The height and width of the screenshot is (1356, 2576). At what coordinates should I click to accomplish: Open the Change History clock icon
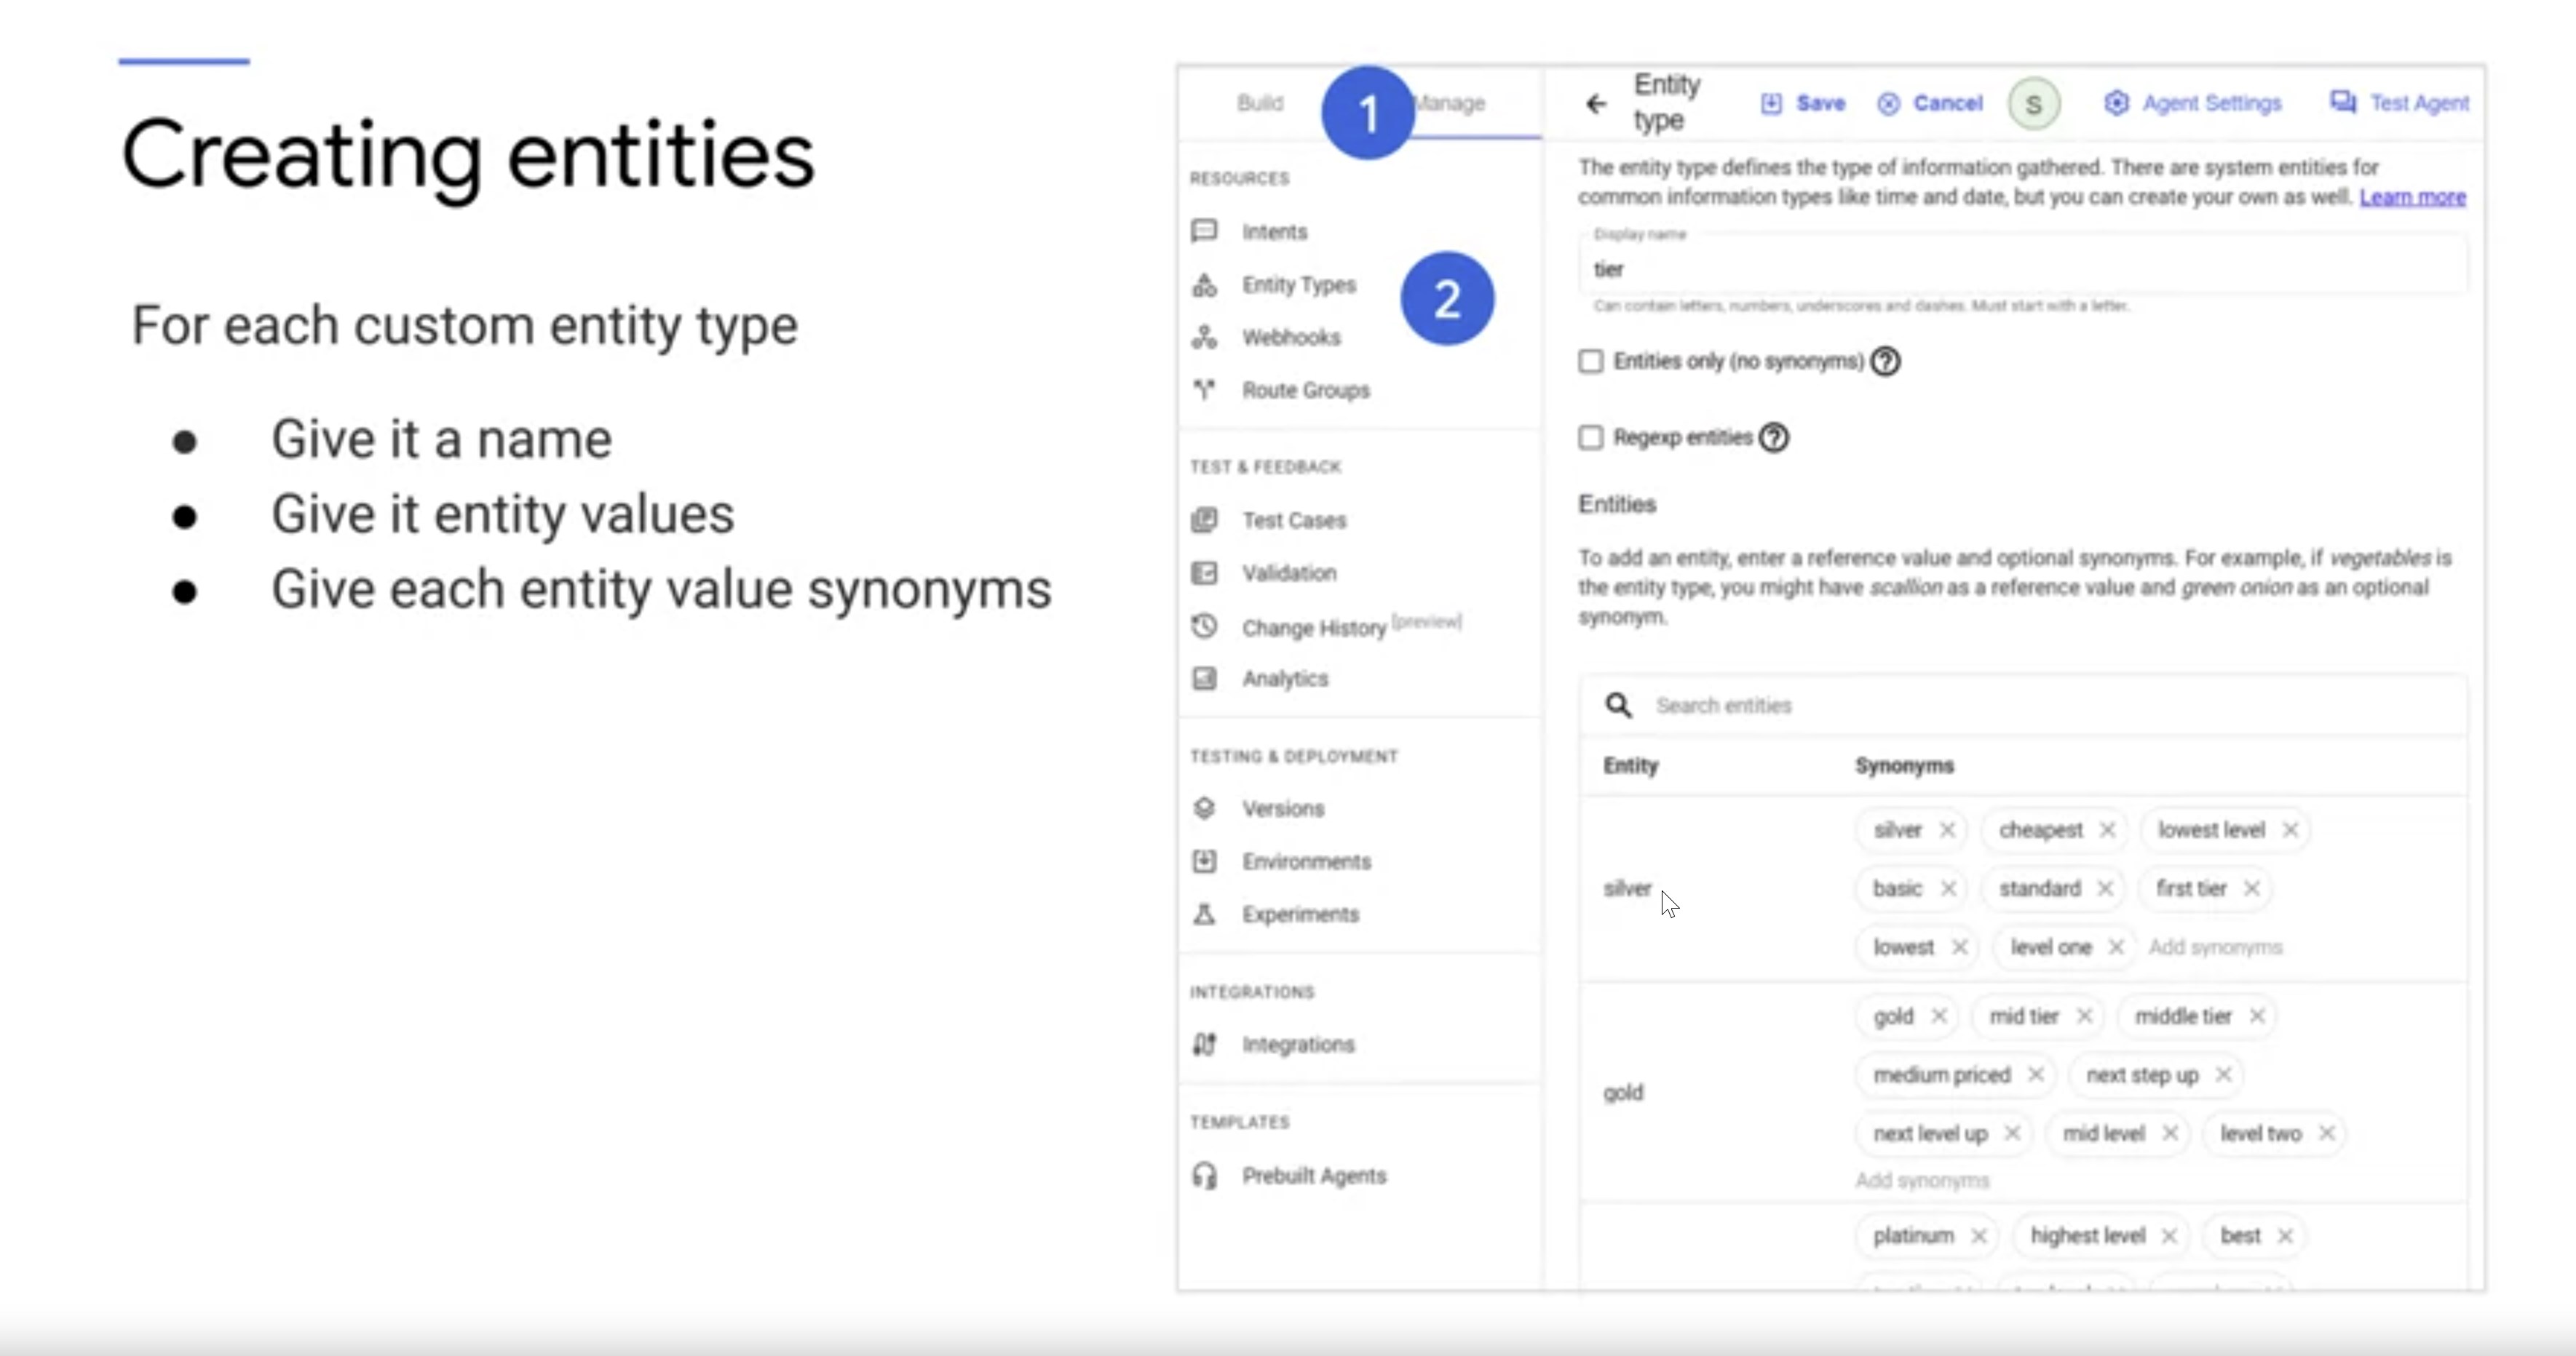pyautogui.click(x=1204, y=626)
